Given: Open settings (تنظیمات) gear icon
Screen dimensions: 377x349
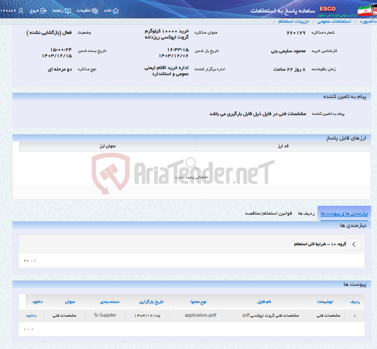Looking at the screenshot, I should coord(95,11).
